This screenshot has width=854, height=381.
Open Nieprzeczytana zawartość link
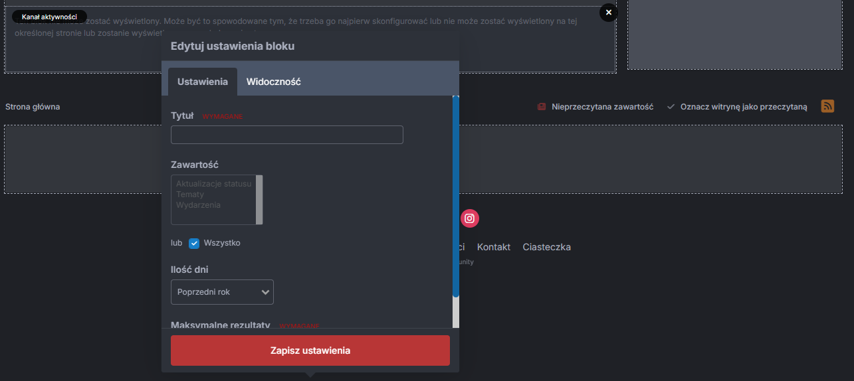tap(602, 107)
